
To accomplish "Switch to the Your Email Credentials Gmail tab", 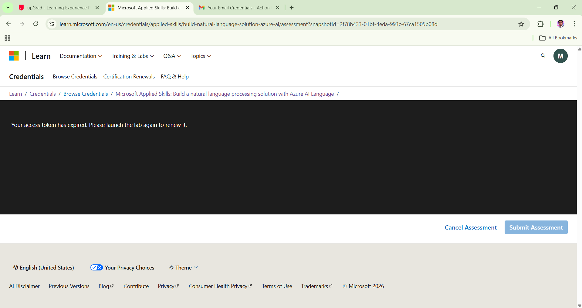I will point(239,8).
